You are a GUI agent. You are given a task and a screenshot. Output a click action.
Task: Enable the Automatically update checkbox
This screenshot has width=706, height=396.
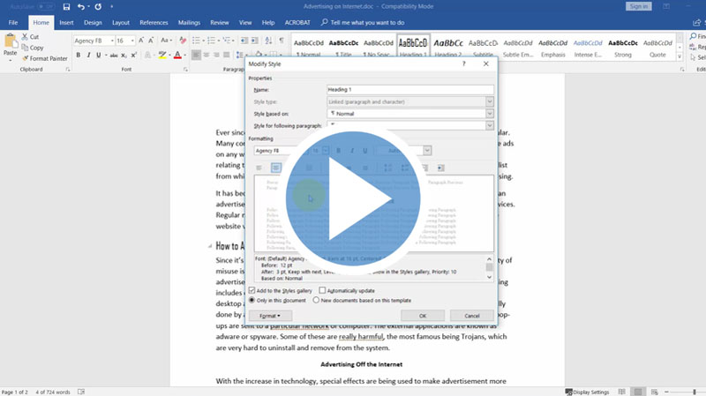[x=322, y=290]
